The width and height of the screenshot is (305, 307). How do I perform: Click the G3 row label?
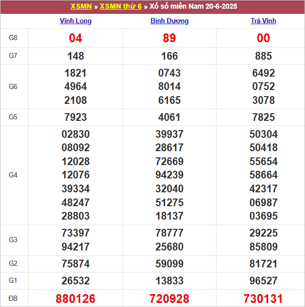tap(13, 240)
